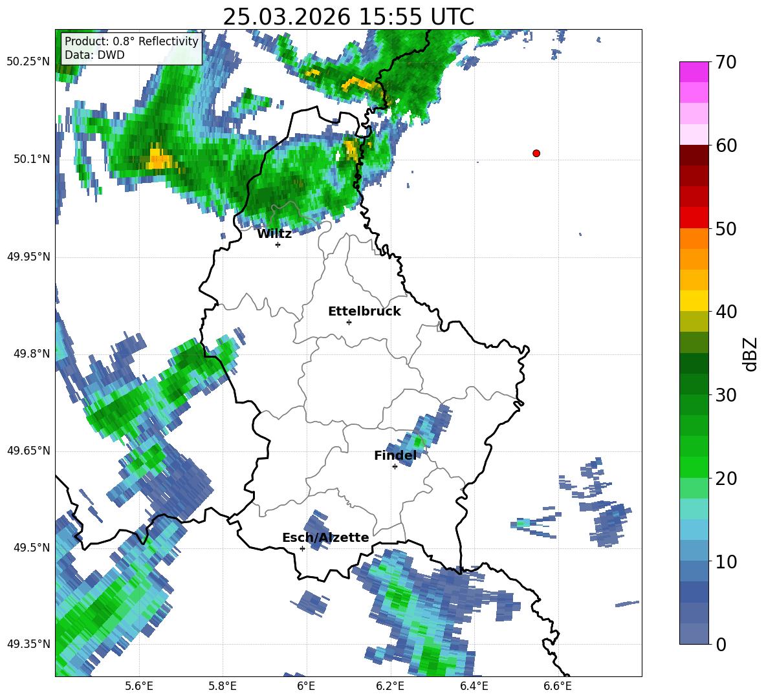Screen dimensions: 766x699
Task: Click the cross marker below Ettelbruck
Action: 349,322
